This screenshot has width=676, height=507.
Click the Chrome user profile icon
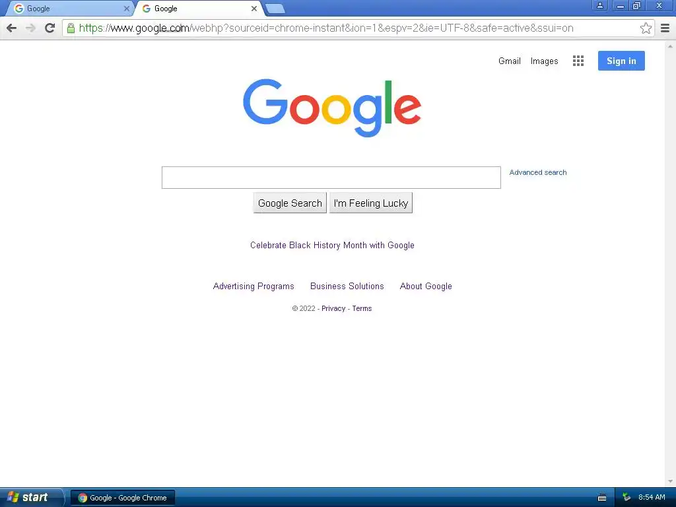599,5
